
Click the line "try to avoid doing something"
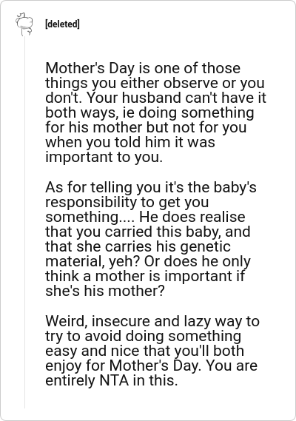[143, 336]
